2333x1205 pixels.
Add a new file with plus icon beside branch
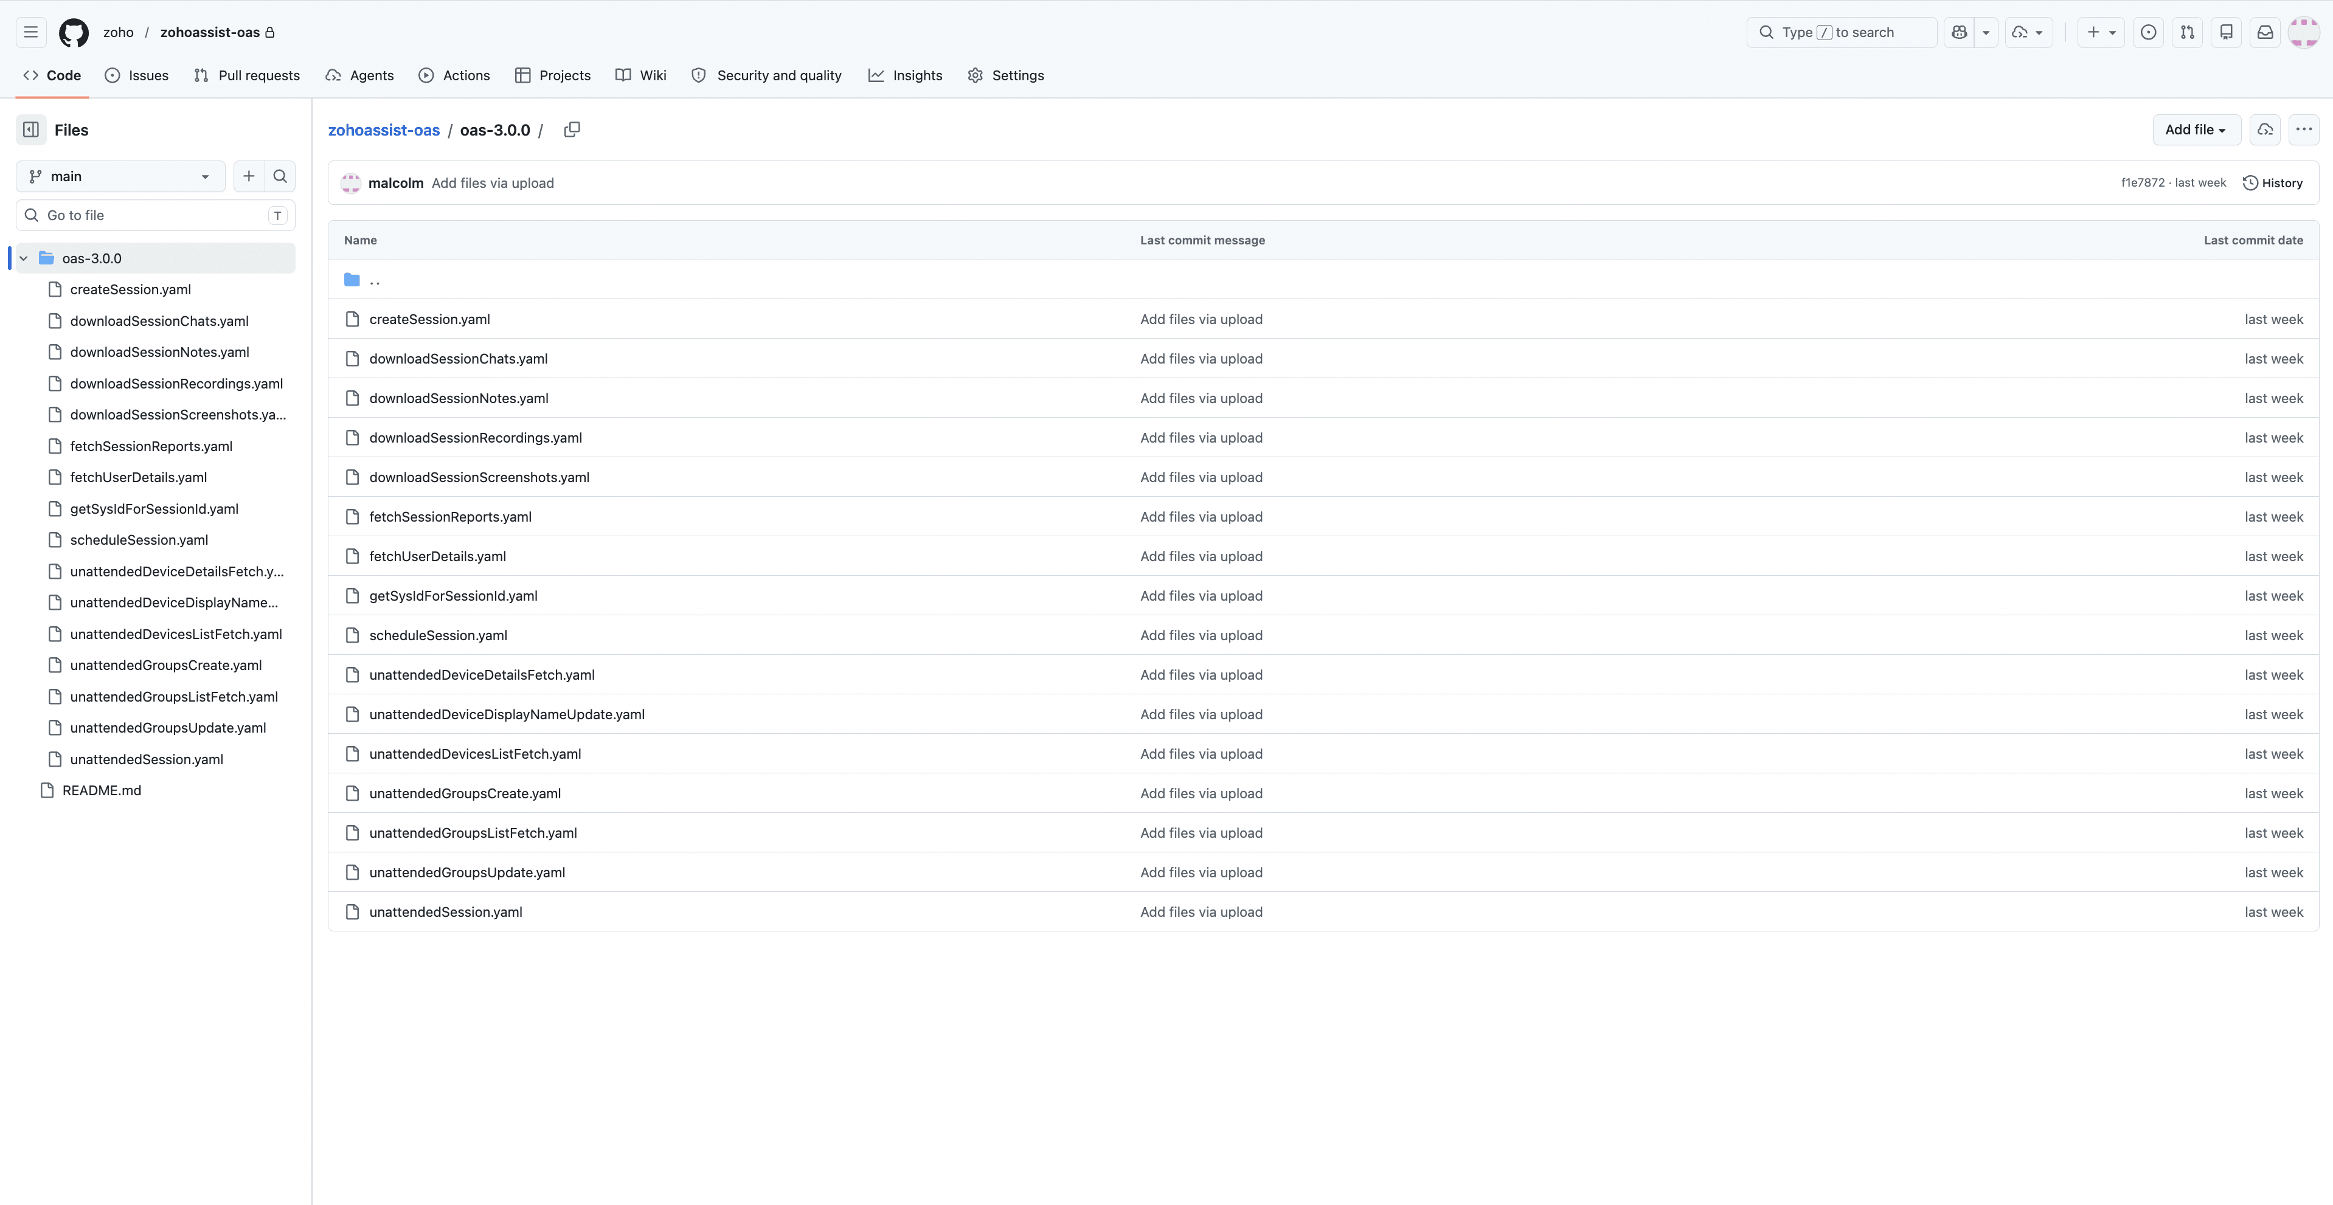click(249, 176)
